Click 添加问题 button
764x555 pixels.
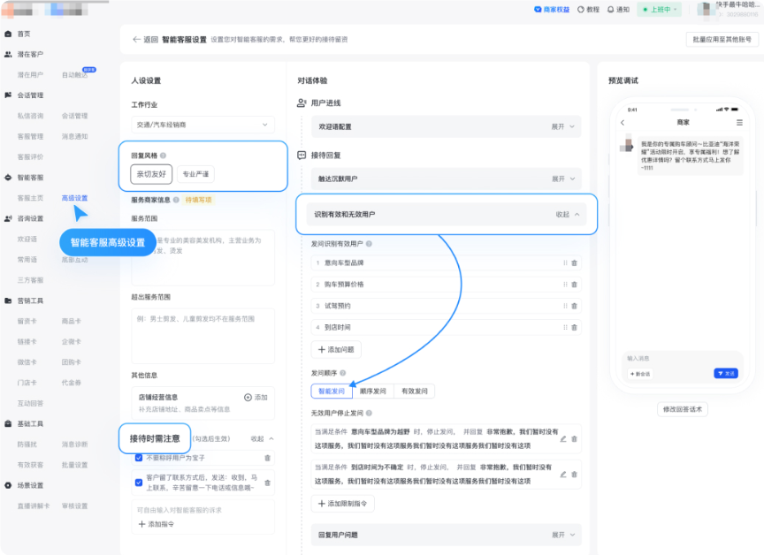tap(336, 350)
